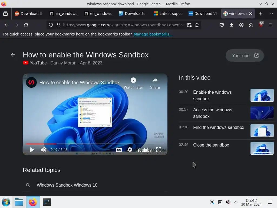Close the active windows sandbox tab
This screenshot has height=208, width=277.
(x=250, y=14)
